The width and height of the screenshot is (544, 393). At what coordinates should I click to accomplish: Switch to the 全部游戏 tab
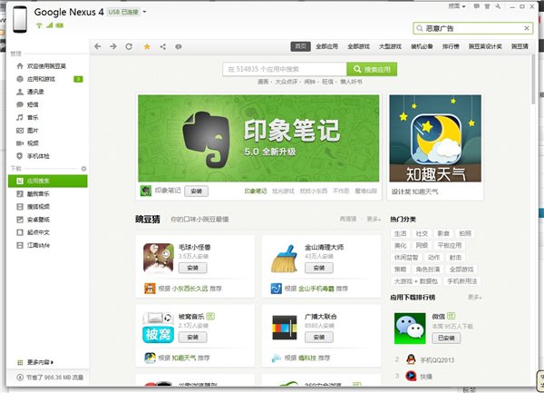(x=359, y=46)
